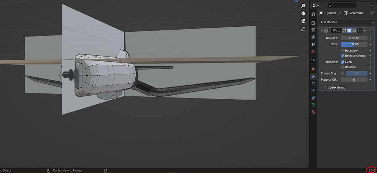Click animate dot next to Offset
The width and height of the screenshot is (377, 173).
(x=370, y=44)
